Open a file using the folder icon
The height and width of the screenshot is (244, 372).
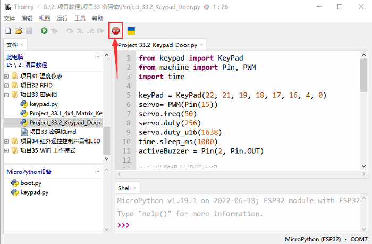[x=19, y=31]
